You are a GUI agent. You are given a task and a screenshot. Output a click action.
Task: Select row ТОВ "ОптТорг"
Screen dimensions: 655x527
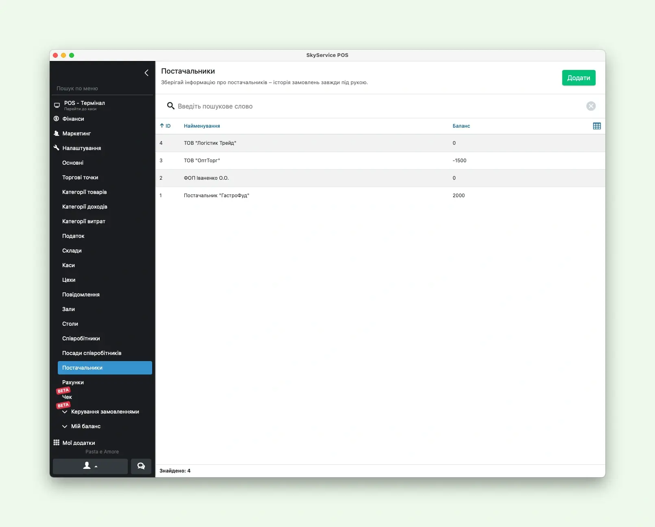click(x=380, y=161)
